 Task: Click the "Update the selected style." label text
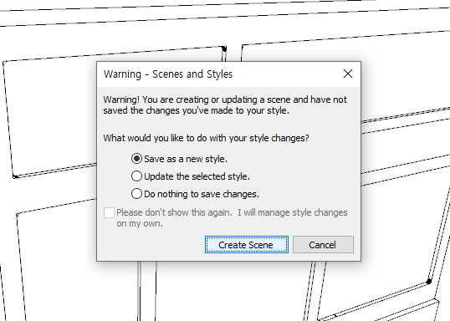click(197, 176)
